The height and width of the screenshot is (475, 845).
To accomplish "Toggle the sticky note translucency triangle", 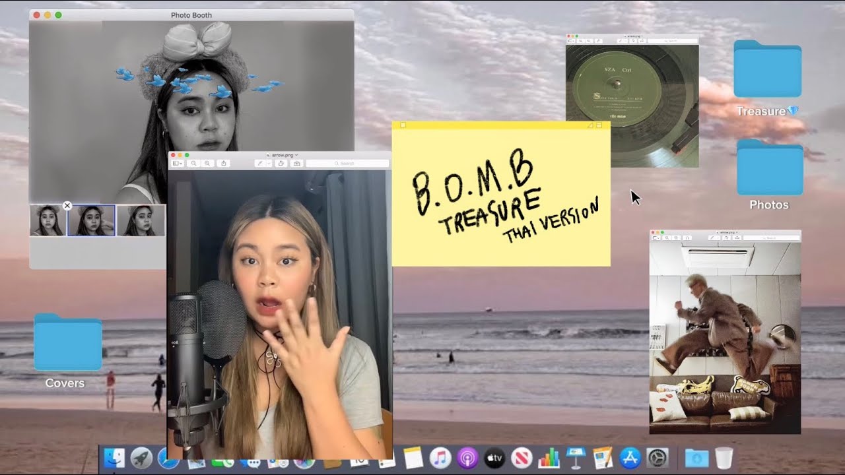I will pyautogui.click(x=591, y=125).
